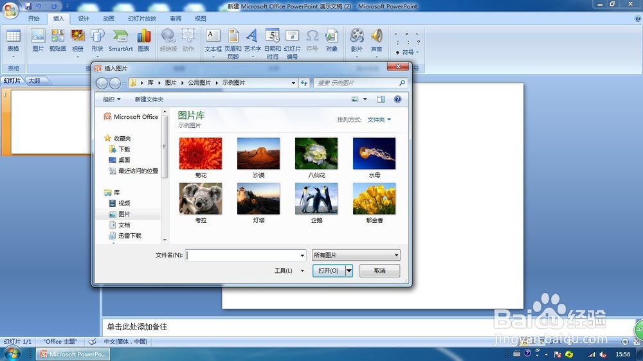643x361 pixels.
Task: Click the Office button orb
Action: [10, 10]
